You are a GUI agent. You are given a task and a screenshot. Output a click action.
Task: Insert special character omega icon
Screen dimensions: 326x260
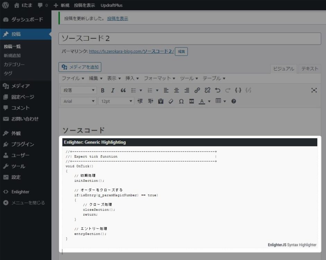pos(181,101)
